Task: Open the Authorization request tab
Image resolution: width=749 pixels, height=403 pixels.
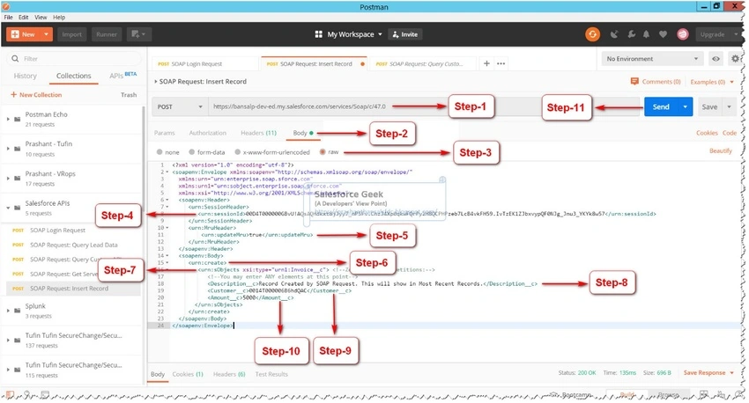Action: 207,133
